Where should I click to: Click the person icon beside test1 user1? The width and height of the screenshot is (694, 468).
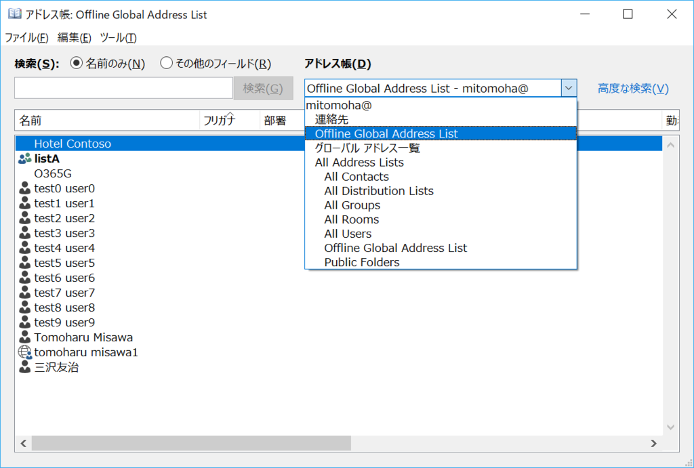[25, 203]
